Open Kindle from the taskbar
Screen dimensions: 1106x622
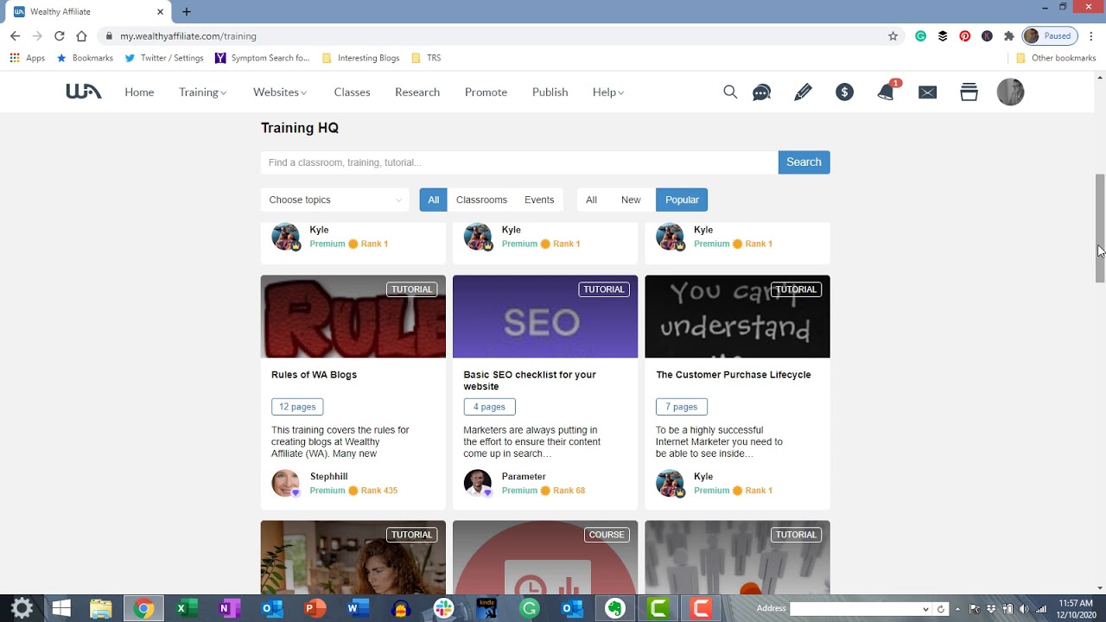click(486, 609)
